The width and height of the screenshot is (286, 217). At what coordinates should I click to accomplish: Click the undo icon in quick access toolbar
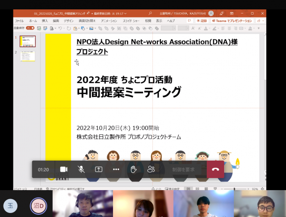(60, 28)
